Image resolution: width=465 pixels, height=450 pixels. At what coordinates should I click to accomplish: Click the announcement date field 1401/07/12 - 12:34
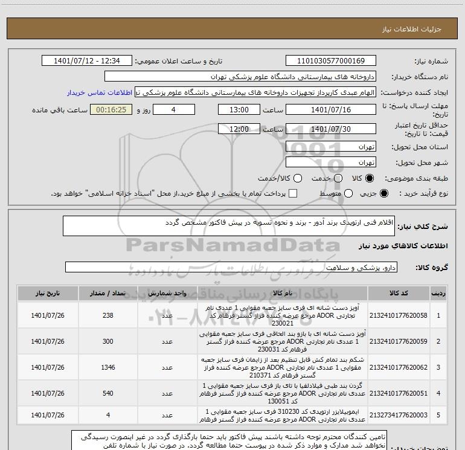(86, 61)
